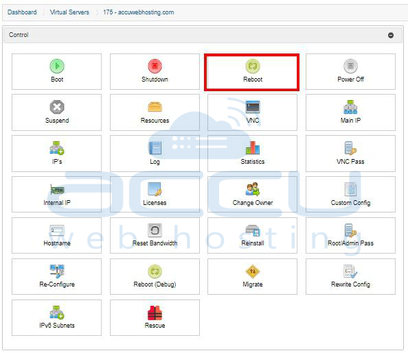Open Reset Bandwidth
Image resolution: width=408 pixels, height=353 pixels.
(155, 235)
